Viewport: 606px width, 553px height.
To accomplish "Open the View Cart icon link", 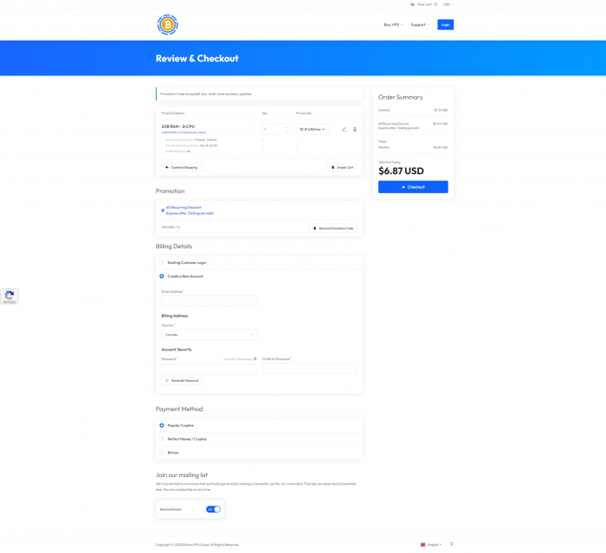I will [413, 4].
